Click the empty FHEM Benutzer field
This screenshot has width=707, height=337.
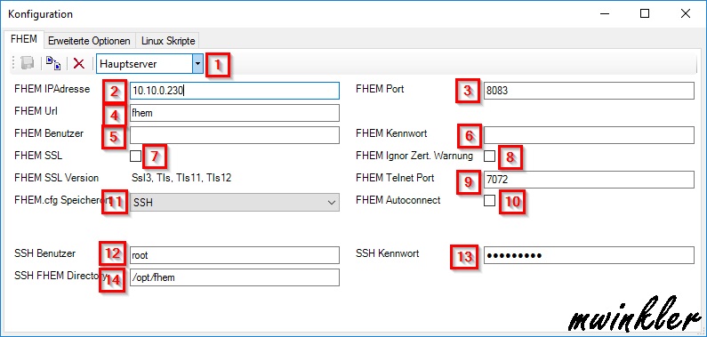pos(235,134)
